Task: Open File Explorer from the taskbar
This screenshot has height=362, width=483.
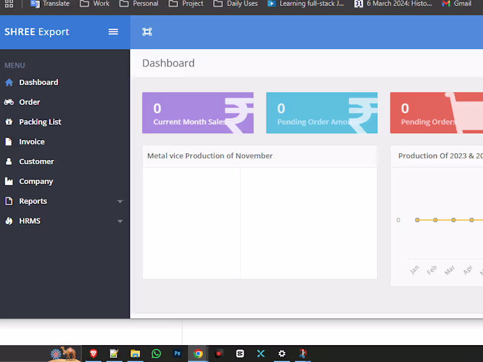Action: pos(135,354)
